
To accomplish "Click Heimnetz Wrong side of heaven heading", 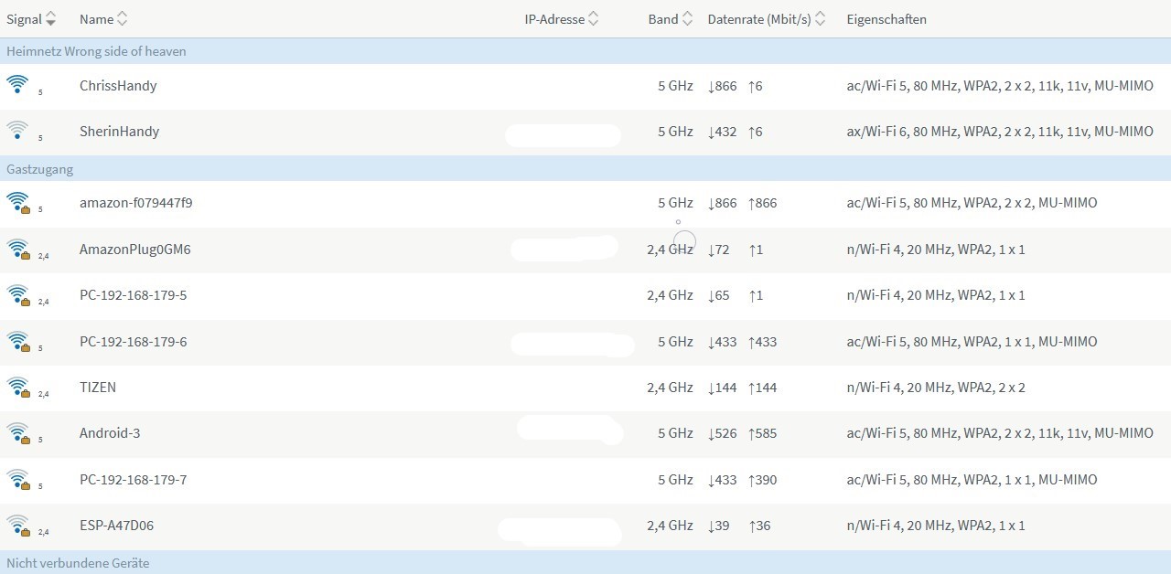I will coord(96,51).
